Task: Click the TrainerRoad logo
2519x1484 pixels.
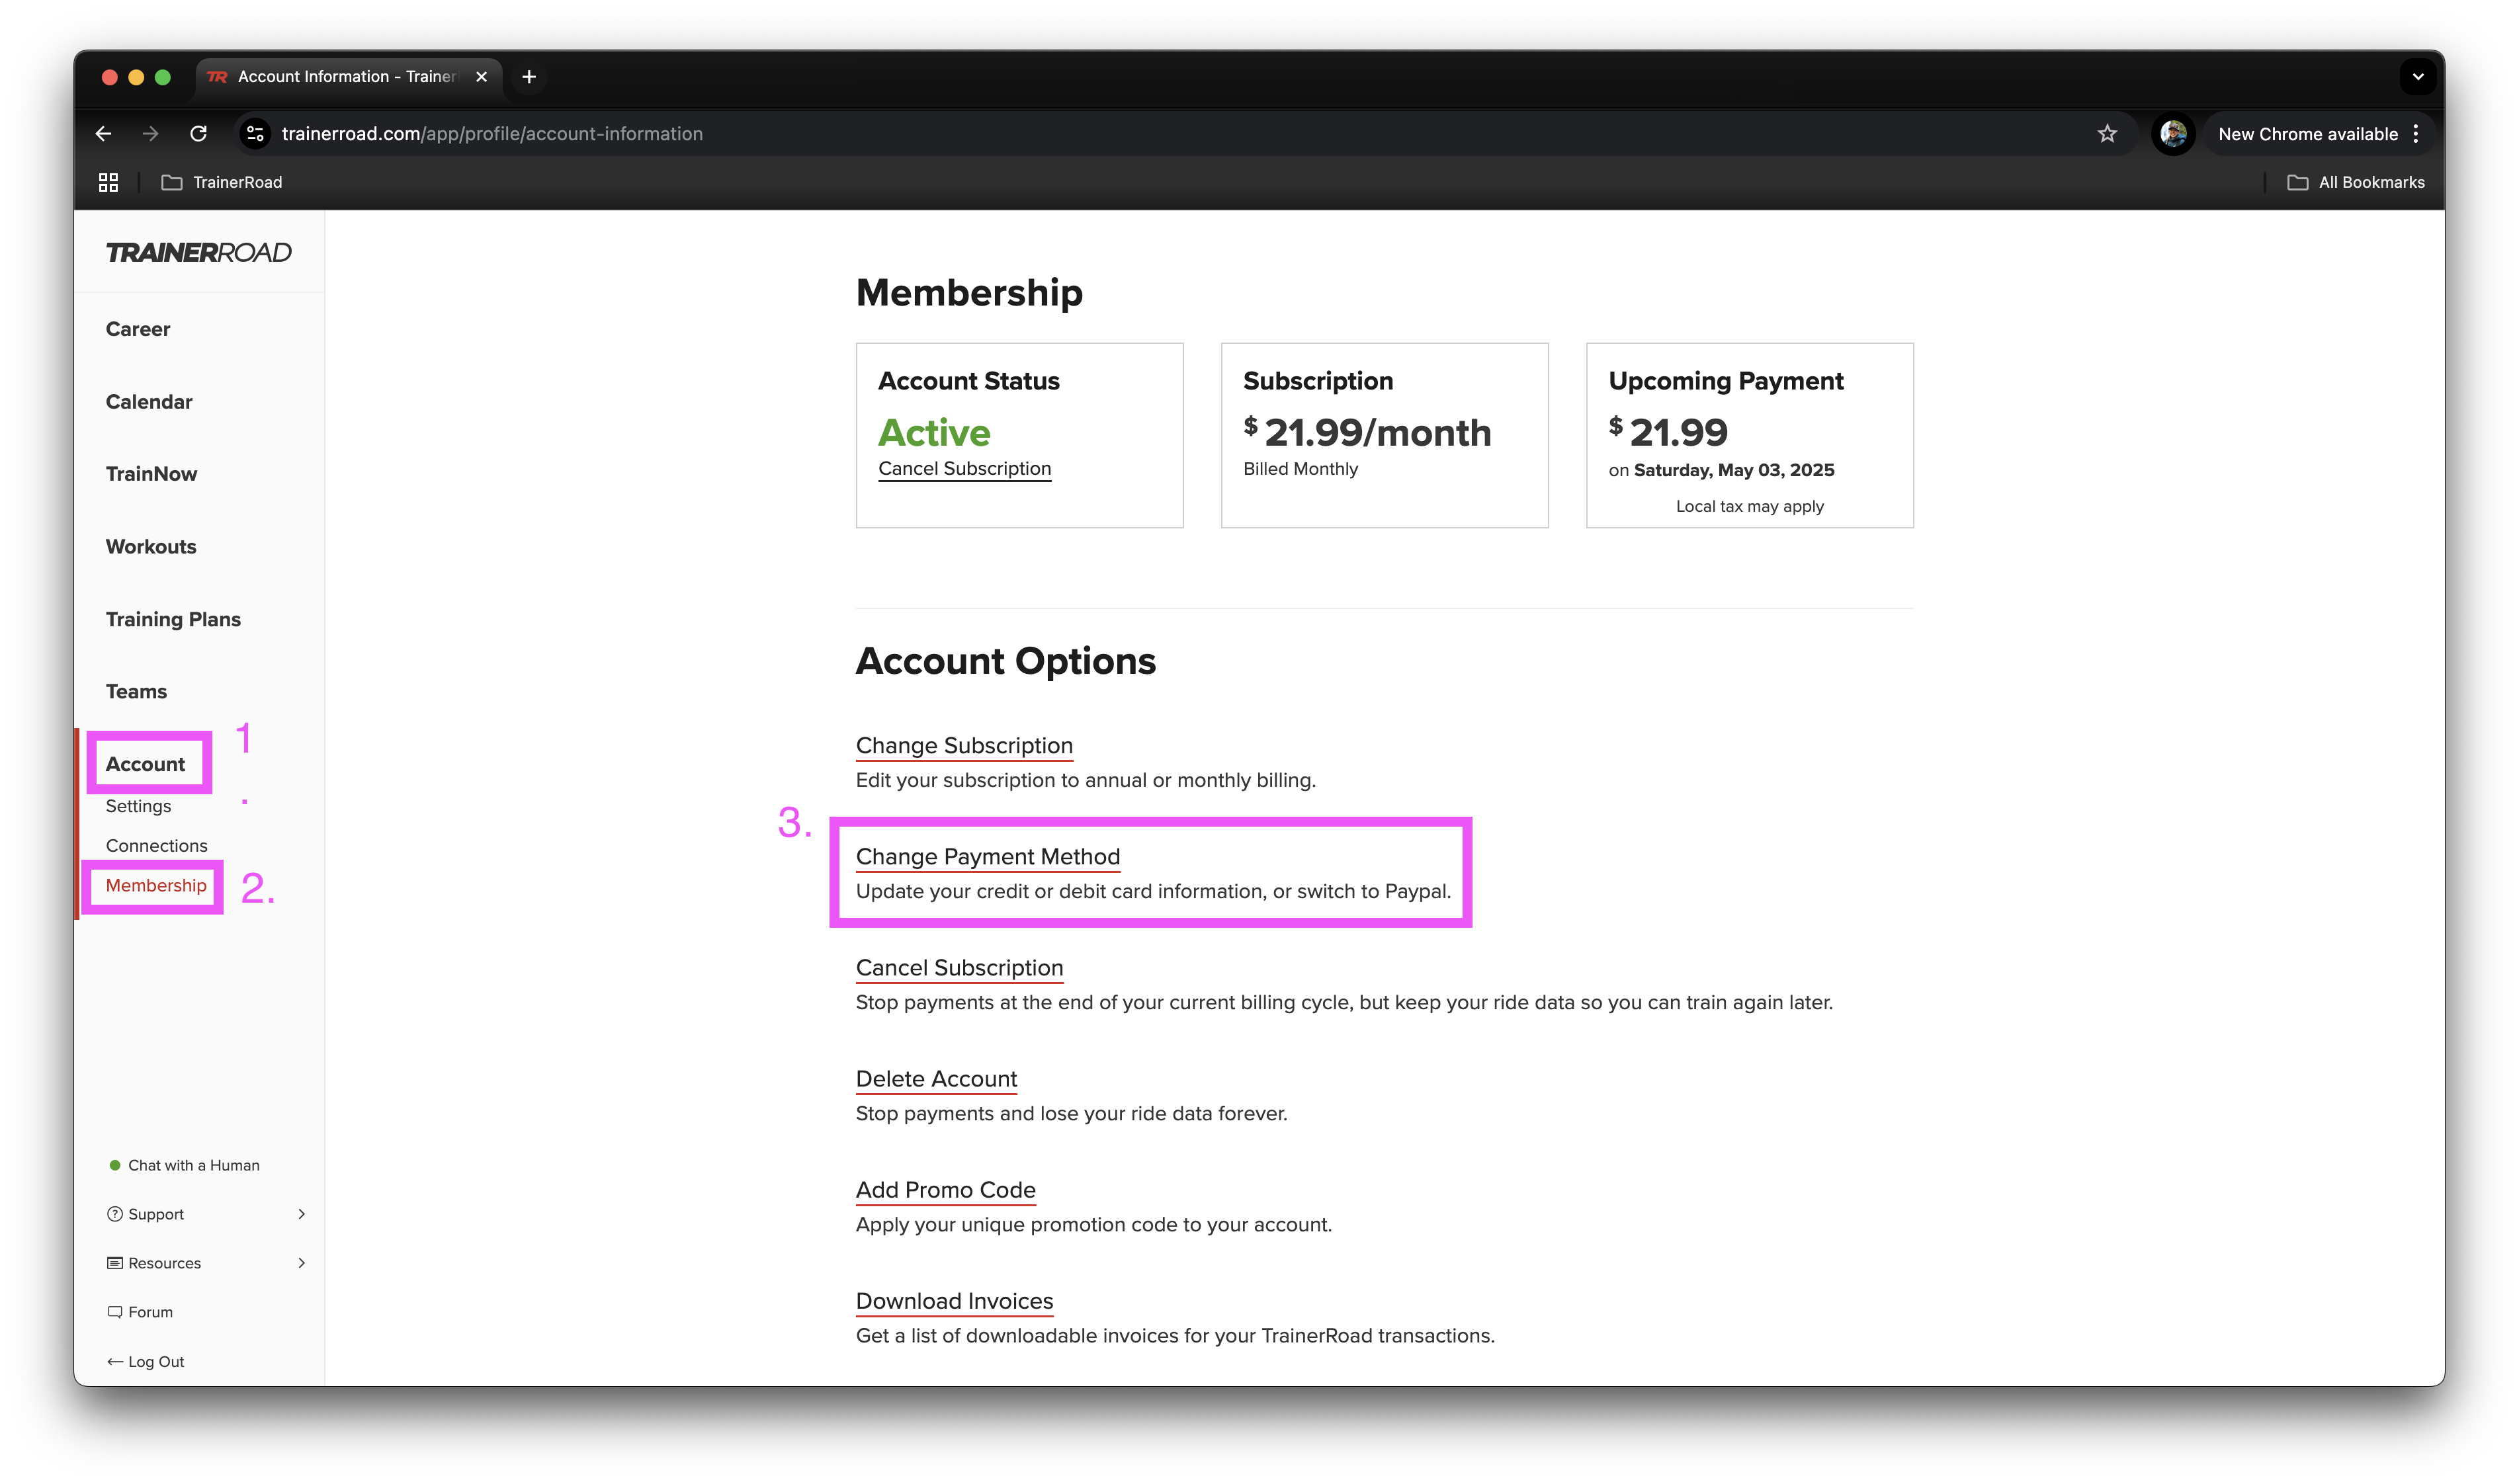Action: point(198,252)
